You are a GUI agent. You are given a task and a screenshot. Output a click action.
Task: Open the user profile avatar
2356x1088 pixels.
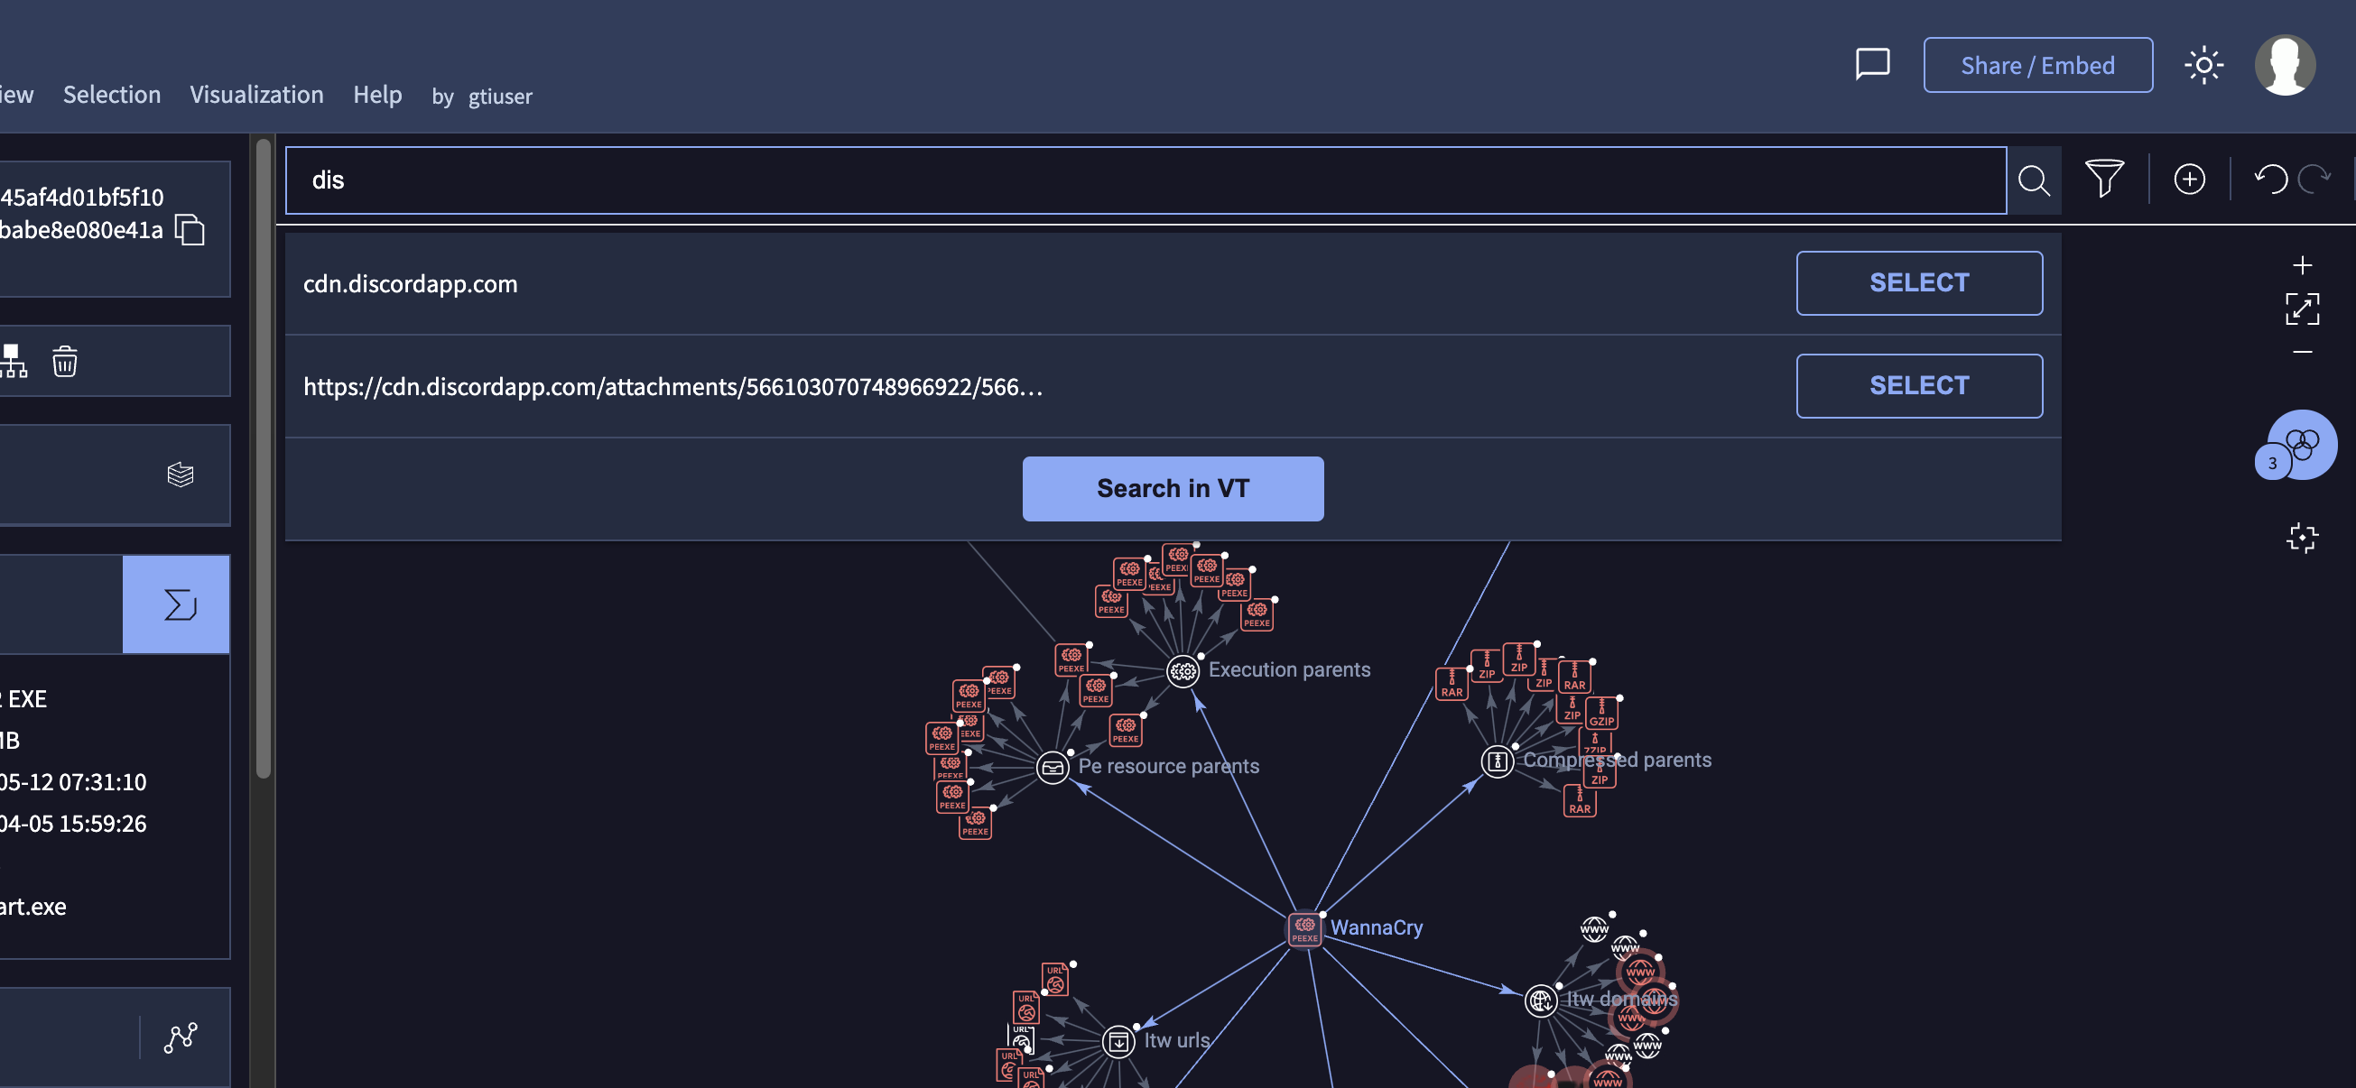point(2285,65)
